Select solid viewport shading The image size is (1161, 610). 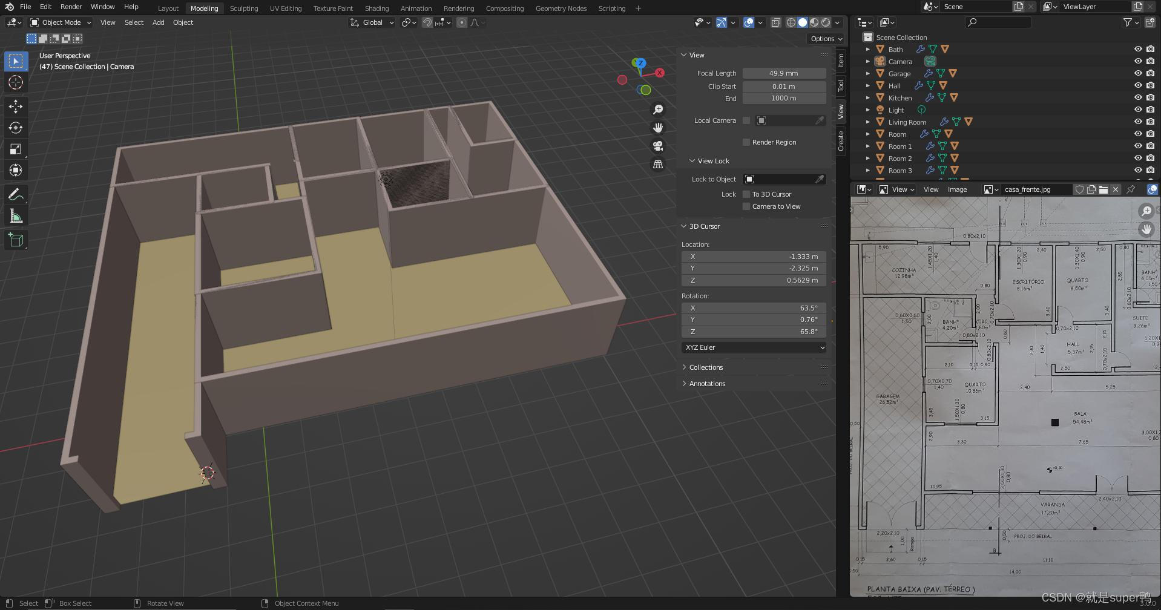coord(803,22)
